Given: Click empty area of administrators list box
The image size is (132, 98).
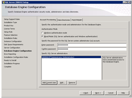Looking at the screenshot, I should (71, 69).
